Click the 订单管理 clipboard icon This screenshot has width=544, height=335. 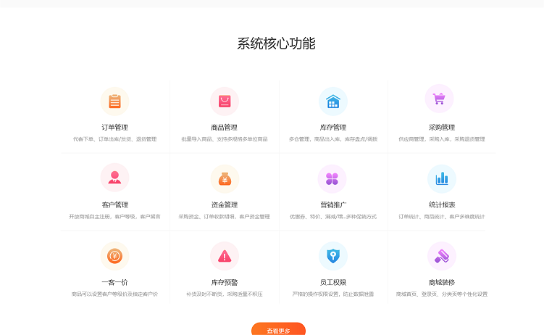click(x=115, y=102)
